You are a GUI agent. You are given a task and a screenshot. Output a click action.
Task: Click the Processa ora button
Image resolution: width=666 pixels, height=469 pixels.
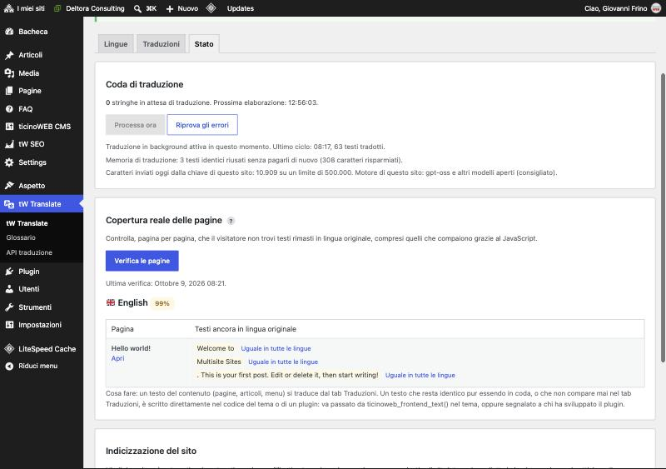click(x=135, y=125)
